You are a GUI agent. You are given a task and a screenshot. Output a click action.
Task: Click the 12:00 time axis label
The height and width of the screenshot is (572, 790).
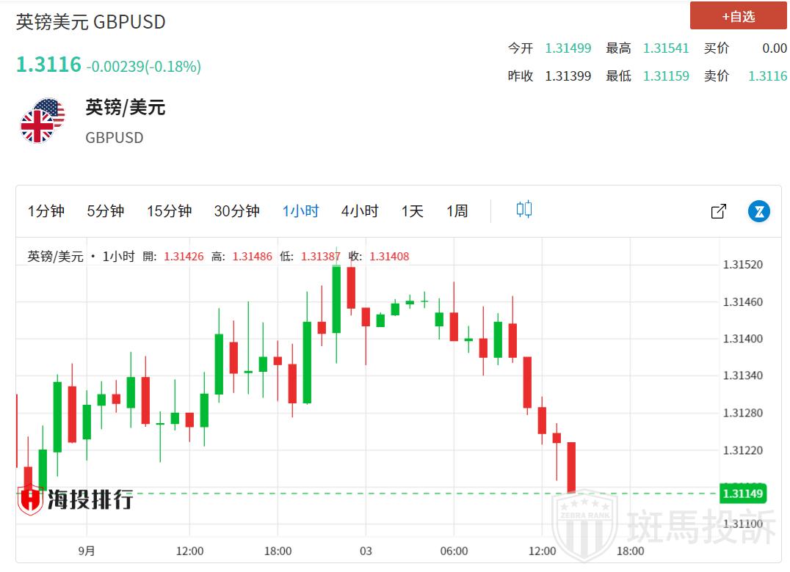[x=189, y=551]
